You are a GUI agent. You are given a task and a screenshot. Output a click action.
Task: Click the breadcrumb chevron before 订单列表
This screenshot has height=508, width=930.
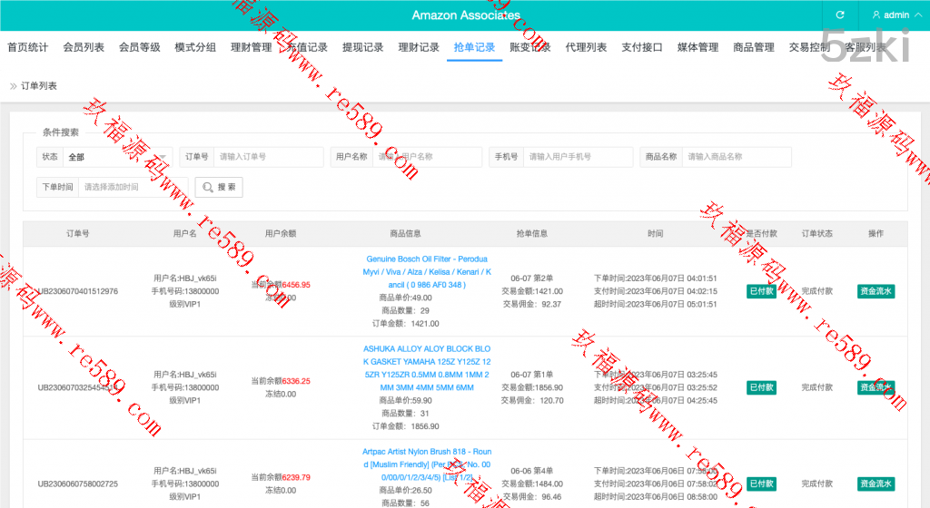[x=14, y=86]
